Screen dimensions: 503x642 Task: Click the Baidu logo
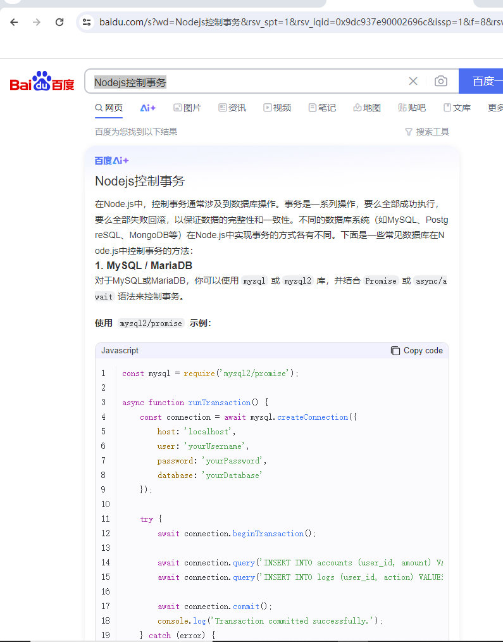coord(42,81)
